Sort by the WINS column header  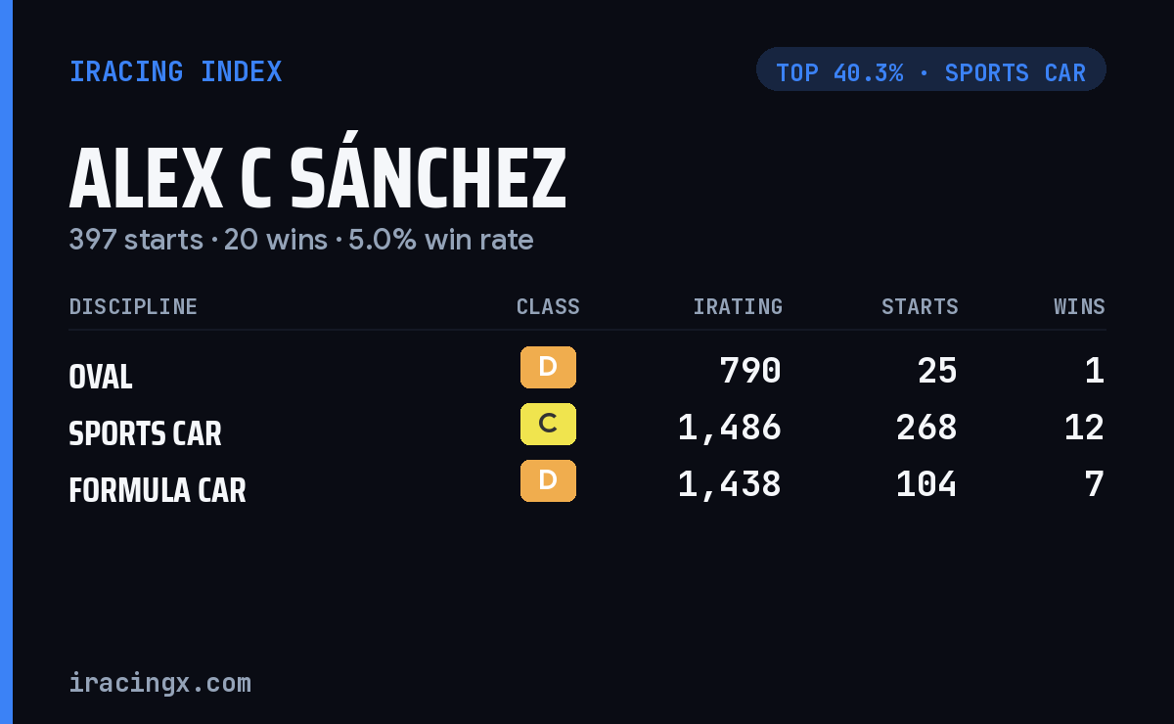pos(1079,306)
